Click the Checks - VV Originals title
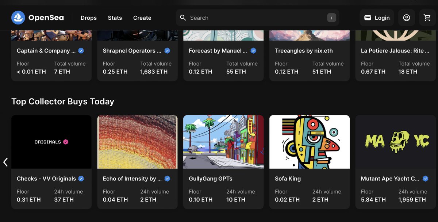This screenshot has height=222, width=438. pos(46,179)
